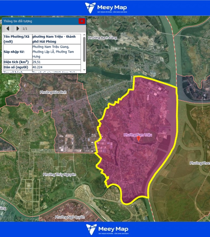The height and width of the screenshot is (237, 210).
Task: Click scroll-down arrow in the info panel
Action: [84, 70]
